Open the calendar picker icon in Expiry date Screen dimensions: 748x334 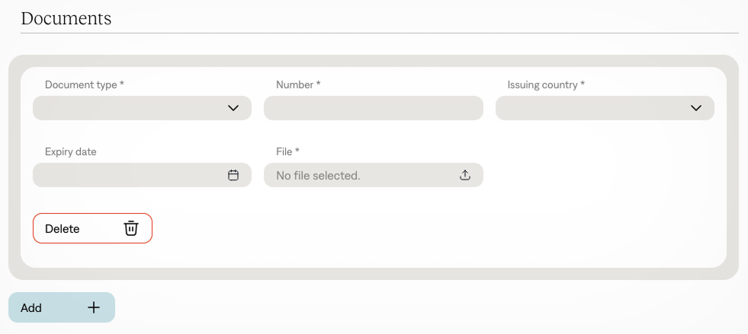pos(233,175)
